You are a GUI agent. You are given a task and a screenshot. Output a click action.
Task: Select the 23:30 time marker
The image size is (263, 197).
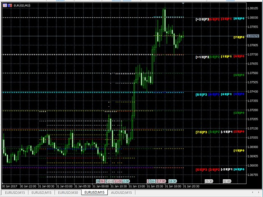pos(209,181)
